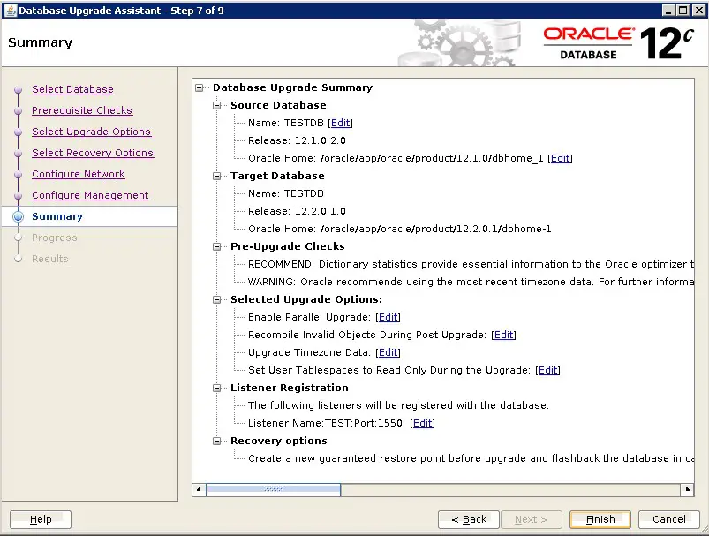Screen dimensions: 709x536
Task: Select the WARNING timezone data row
Action: pos(471,282)
